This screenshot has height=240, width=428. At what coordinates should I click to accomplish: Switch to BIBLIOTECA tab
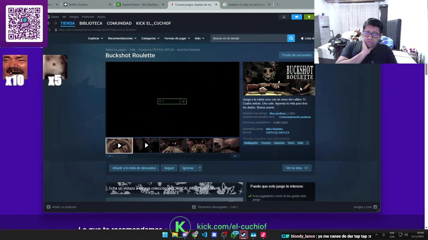pyautogui.click(x=91, y=23)
